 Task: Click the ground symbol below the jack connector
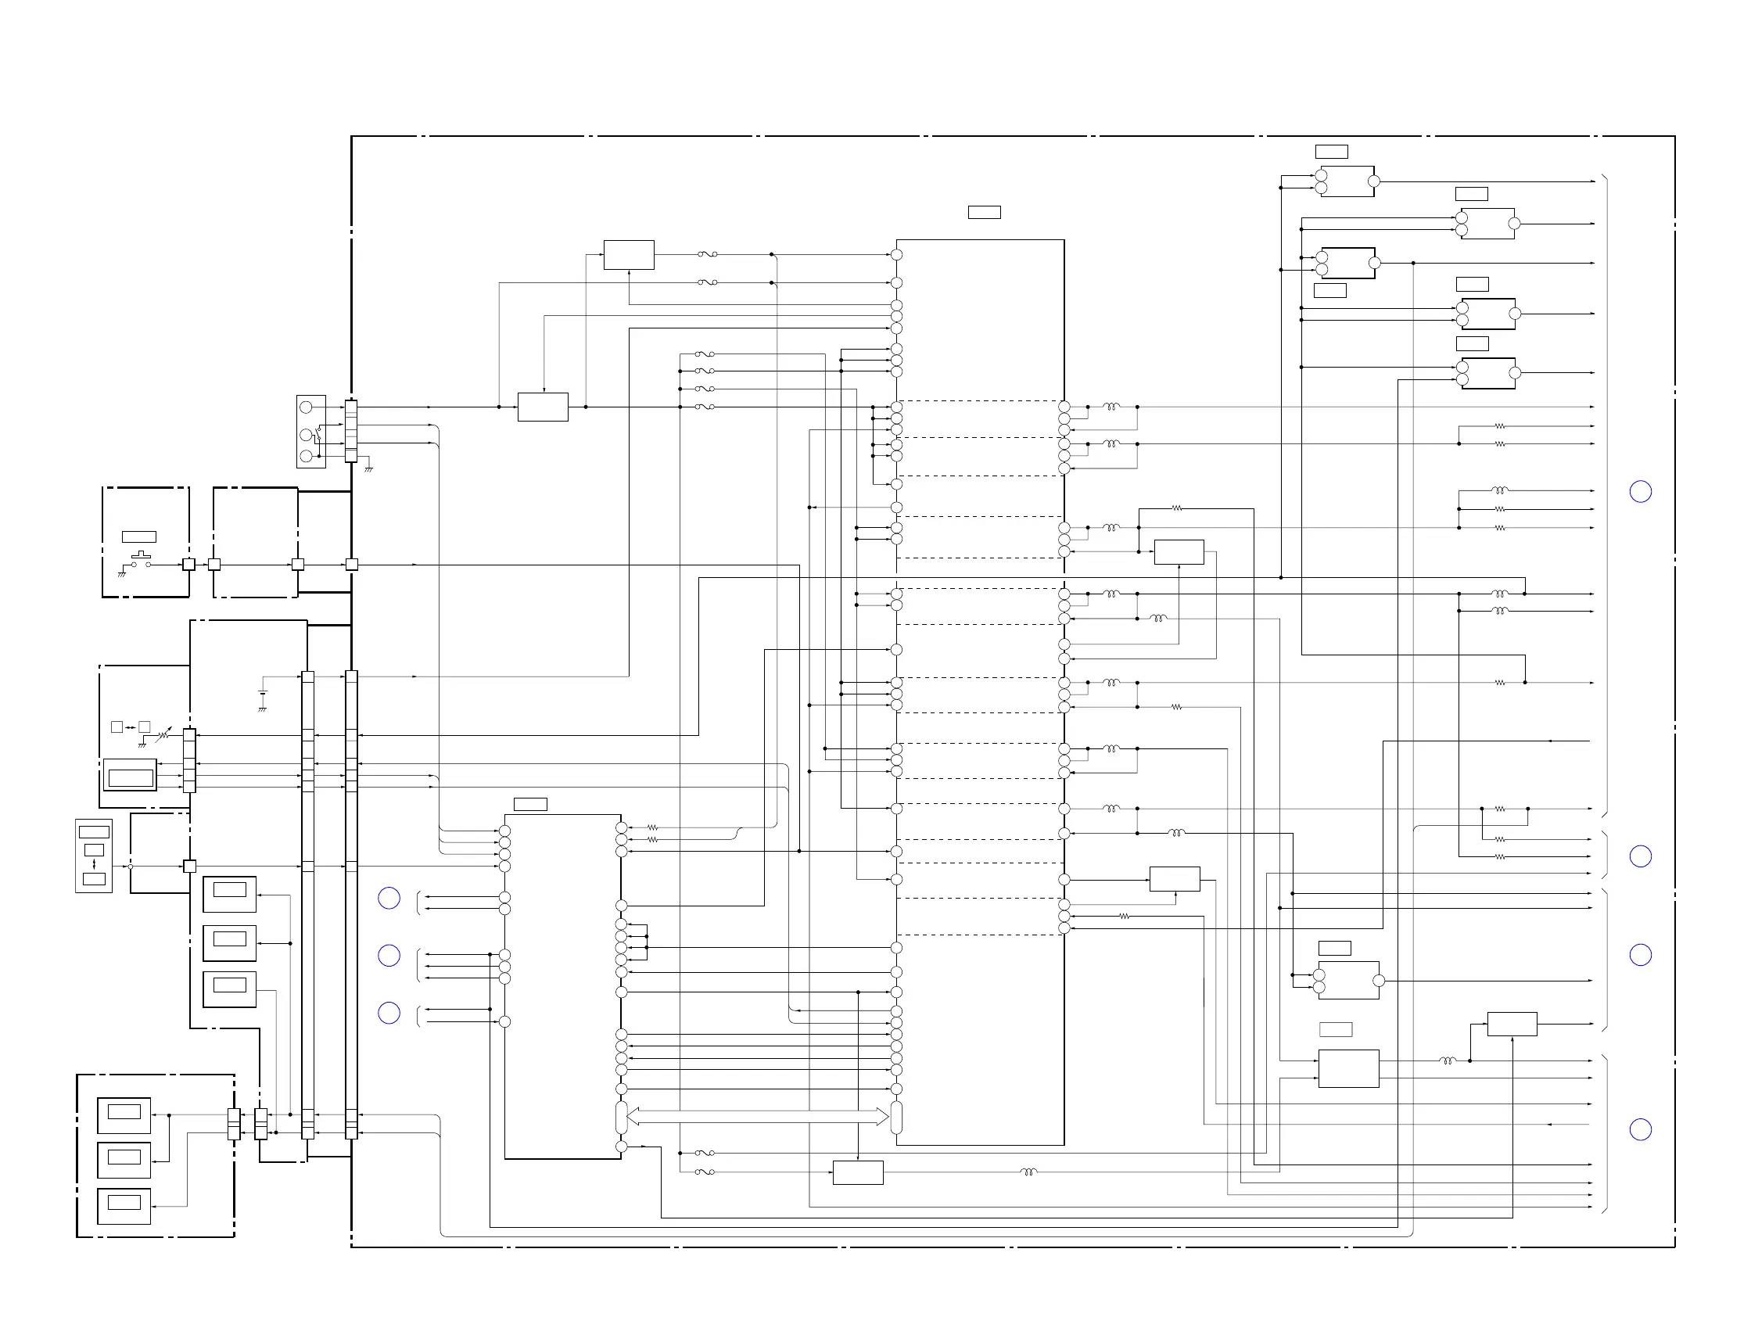coord(369,468)
